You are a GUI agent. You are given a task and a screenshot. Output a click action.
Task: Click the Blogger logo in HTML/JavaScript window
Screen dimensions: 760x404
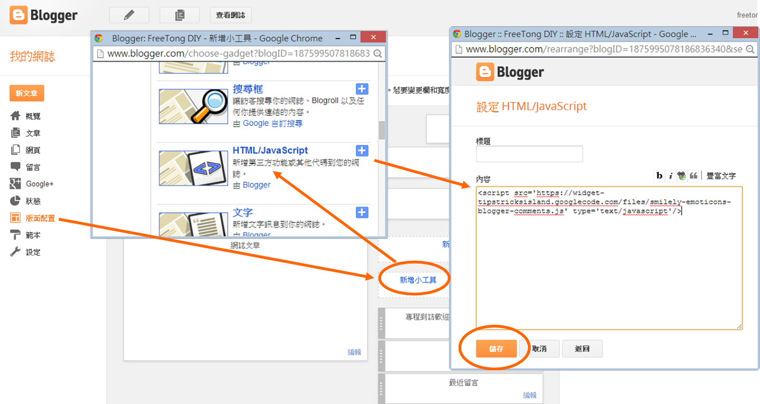[510, 72]
